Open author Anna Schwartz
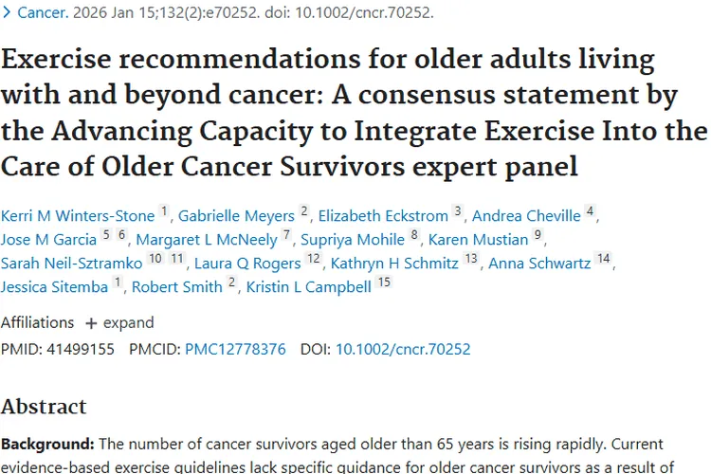 click(x=540, y=264)
